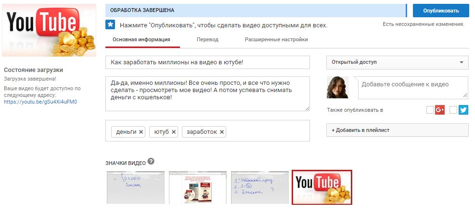The width and height of the screenshot is (475, 212).
Task: Open the "Расширенные настройки" tab
Action: point(276,39)
